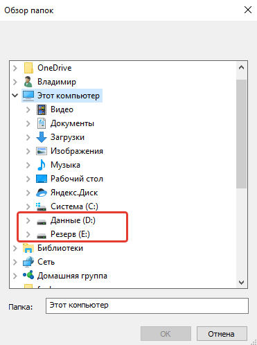Expand the Резерв (E:) drive chevron
The width and height of the screenshot is (257, 345).
pyautogui.click(x=28, y=234)
